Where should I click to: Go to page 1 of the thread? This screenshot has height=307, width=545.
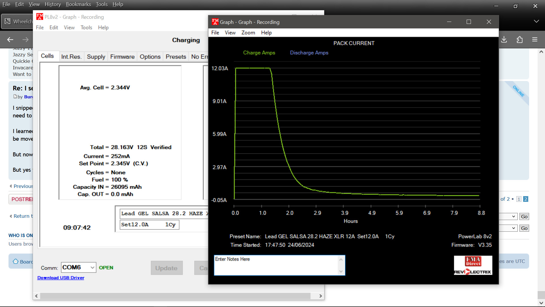[519, 199]
